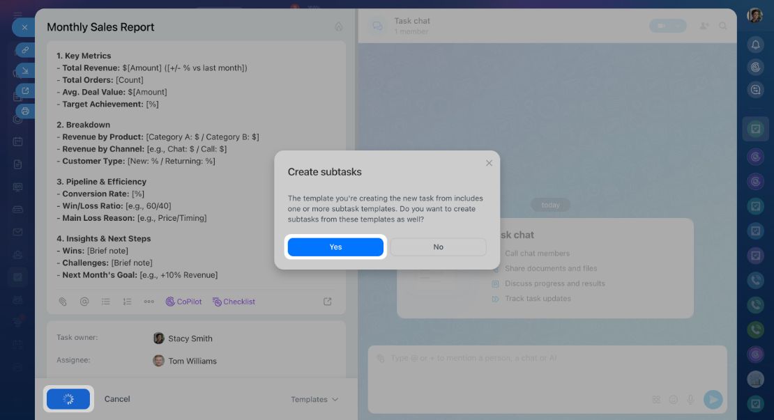Insert a mention with the @ icon
This screenshot has width=774, height=420.
[x=84, y=302]
